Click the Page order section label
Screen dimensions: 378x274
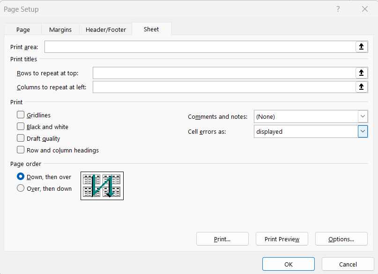[x=26, y=164]
